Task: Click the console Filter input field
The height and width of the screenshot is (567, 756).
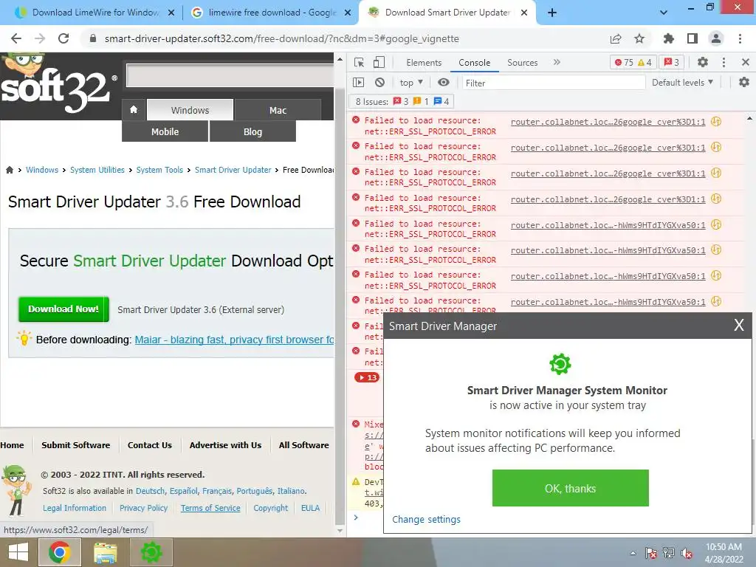Action: pyautogui.click(x=553, y=83)
